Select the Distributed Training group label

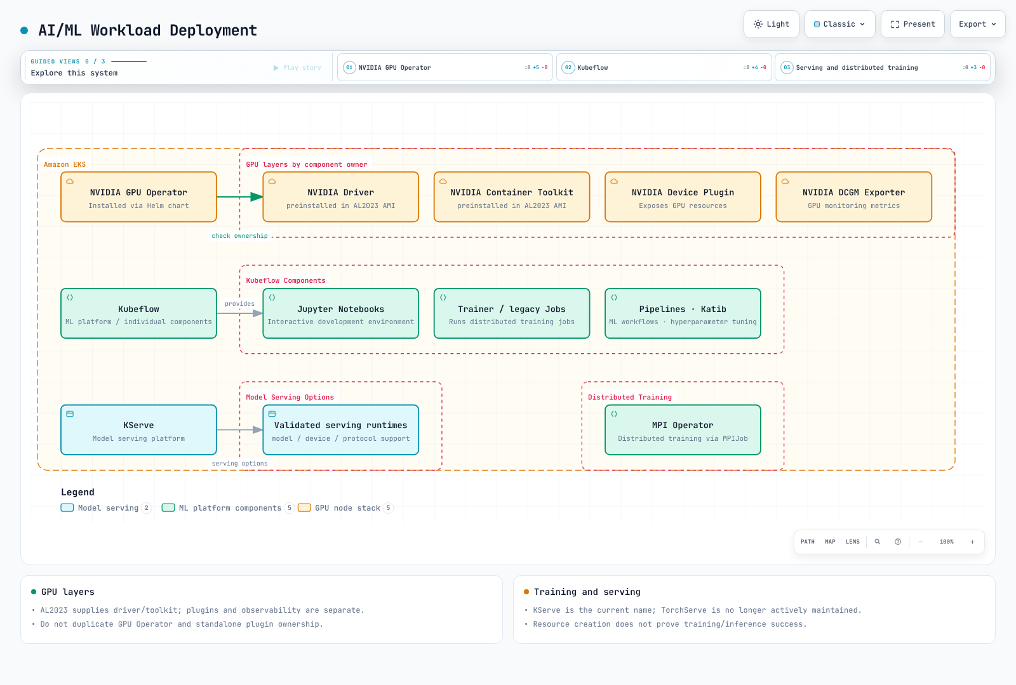coord(630,397)
